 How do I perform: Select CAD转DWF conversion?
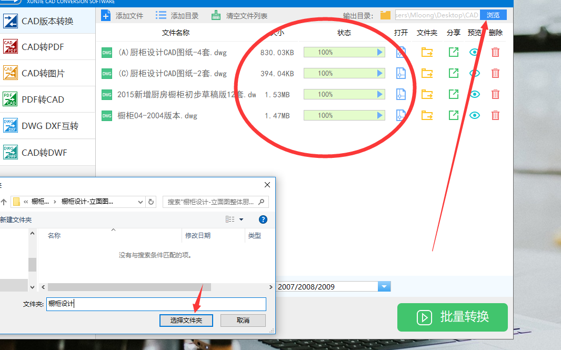47,153
